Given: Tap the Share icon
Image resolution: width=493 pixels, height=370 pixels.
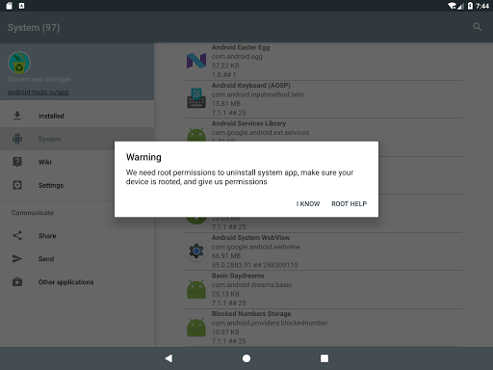Looking at the screenshot, I should tap(17, 235).
